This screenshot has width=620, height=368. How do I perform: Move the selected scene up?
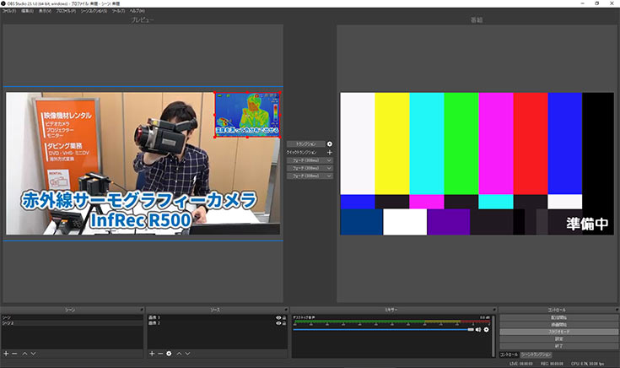24,354
